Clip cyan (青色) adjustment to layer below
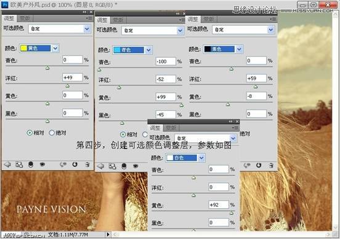340x239 pixels. coord(124,166)
